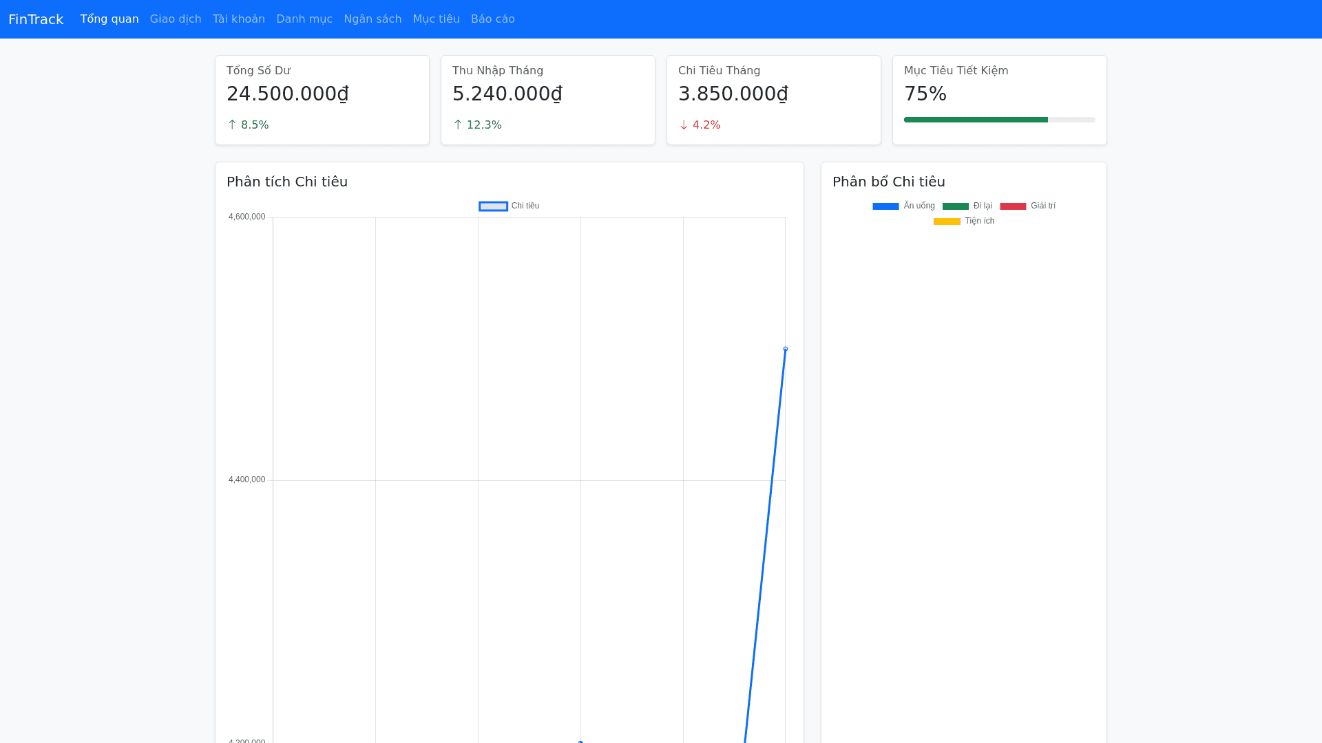
Task: Click Chi Tiêu Tháng card amount
Action: [x=733, y=94]
